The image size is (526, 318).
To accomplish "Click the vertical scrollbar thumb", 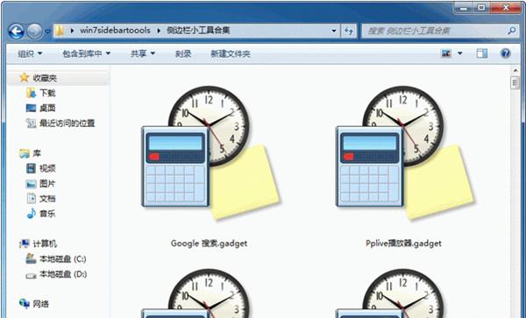I will [x=515, y=82].
